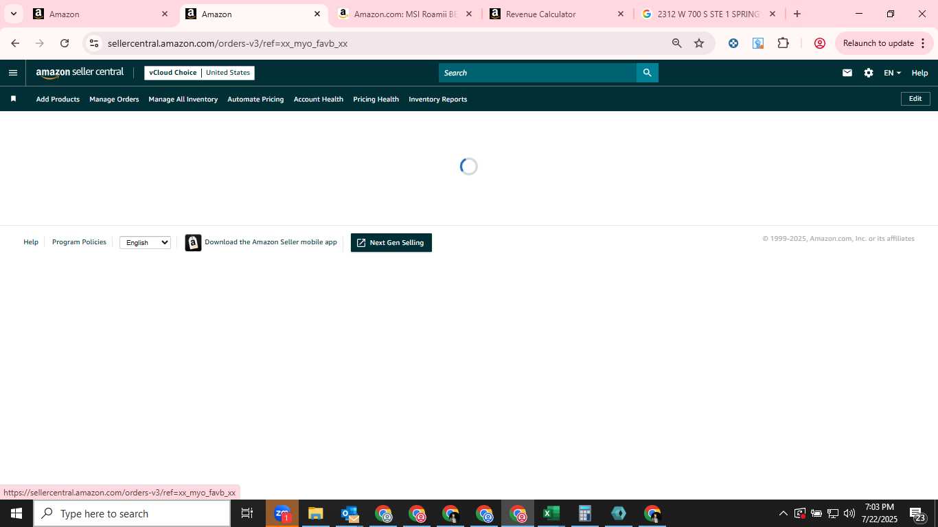
Task: Open the Seller Central mail messages icon
Action: (x=847, y=73)
